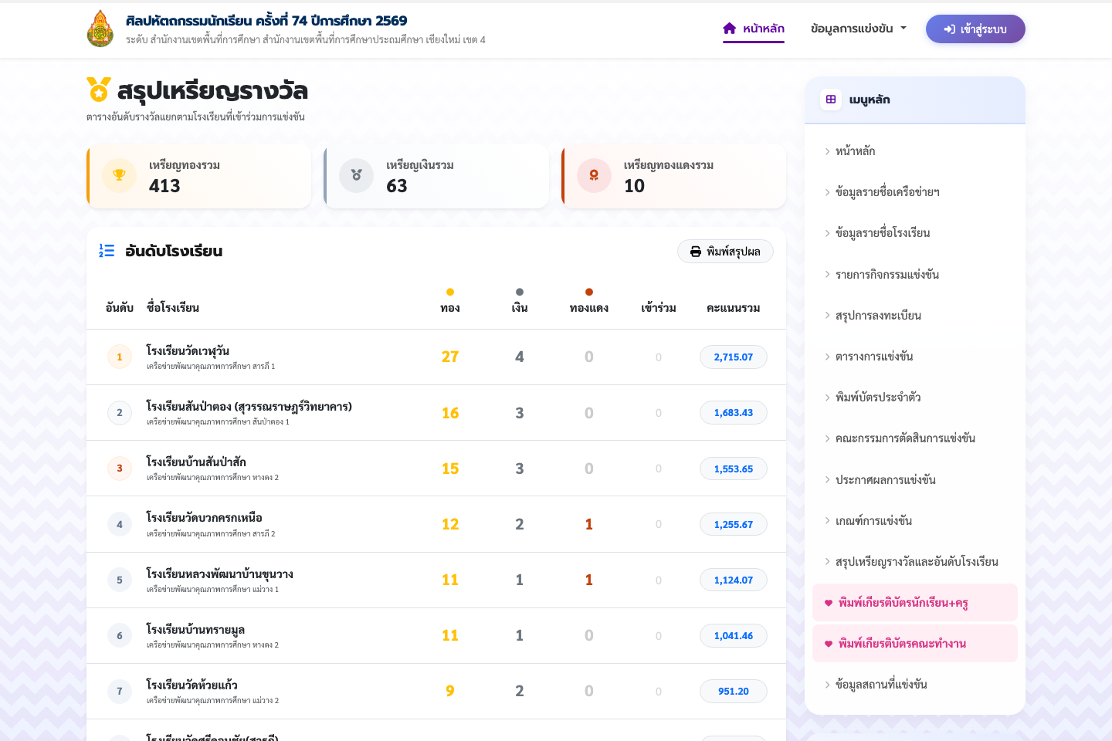Click the numbered list icon beside อันดับโรงเรียน
Viewport: 1112px width, 741px height.
(x=107, y=251)
